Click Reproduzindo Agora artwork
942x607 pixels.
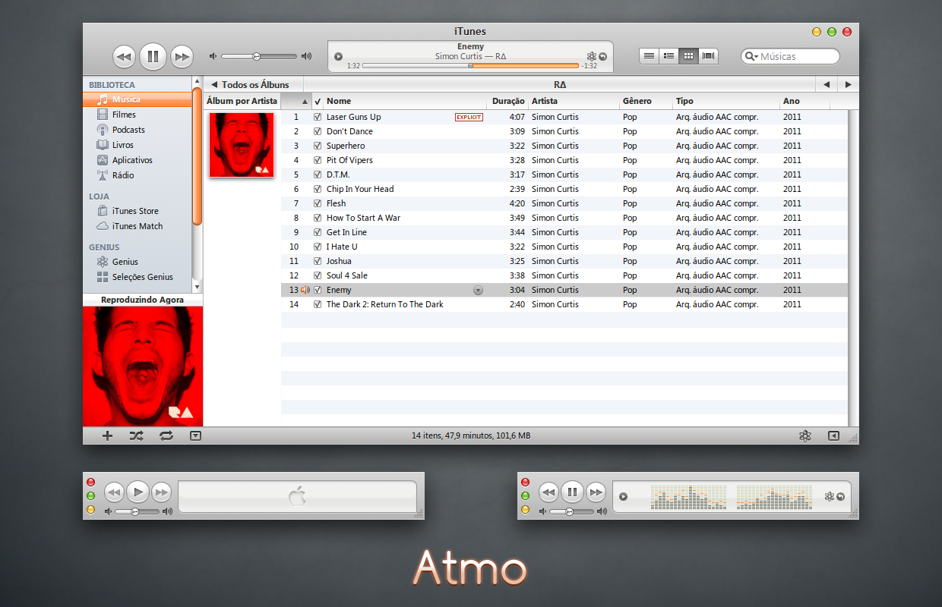click(143, 366)
